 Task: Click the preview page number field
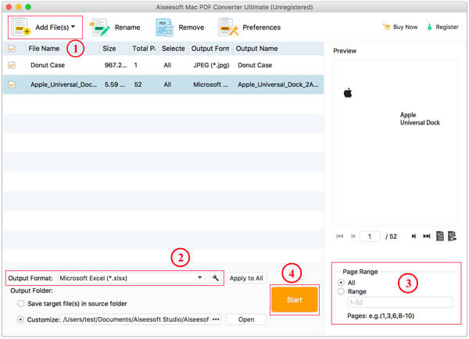coord(370,236)
